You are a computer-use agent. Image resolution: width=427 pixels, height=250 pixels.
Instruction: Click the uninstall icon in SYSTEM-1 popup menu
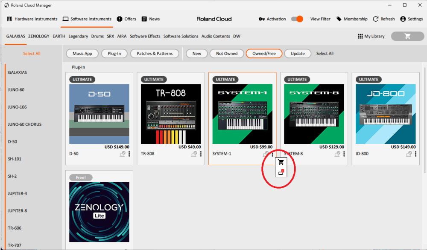[x=281, y=172]
